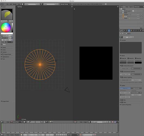
Task: Toggle the Project Paint checkbox
Action: tap(3, 54)
